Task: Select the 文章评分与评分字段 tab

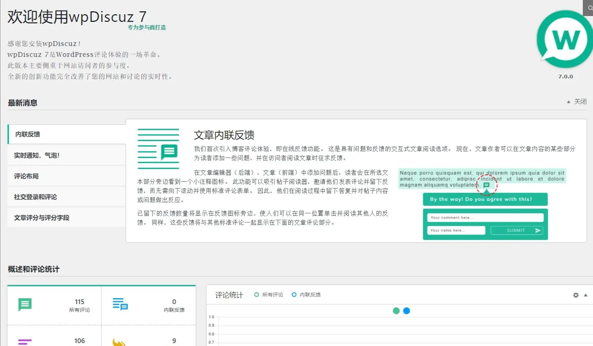Action: click(67, 218)
